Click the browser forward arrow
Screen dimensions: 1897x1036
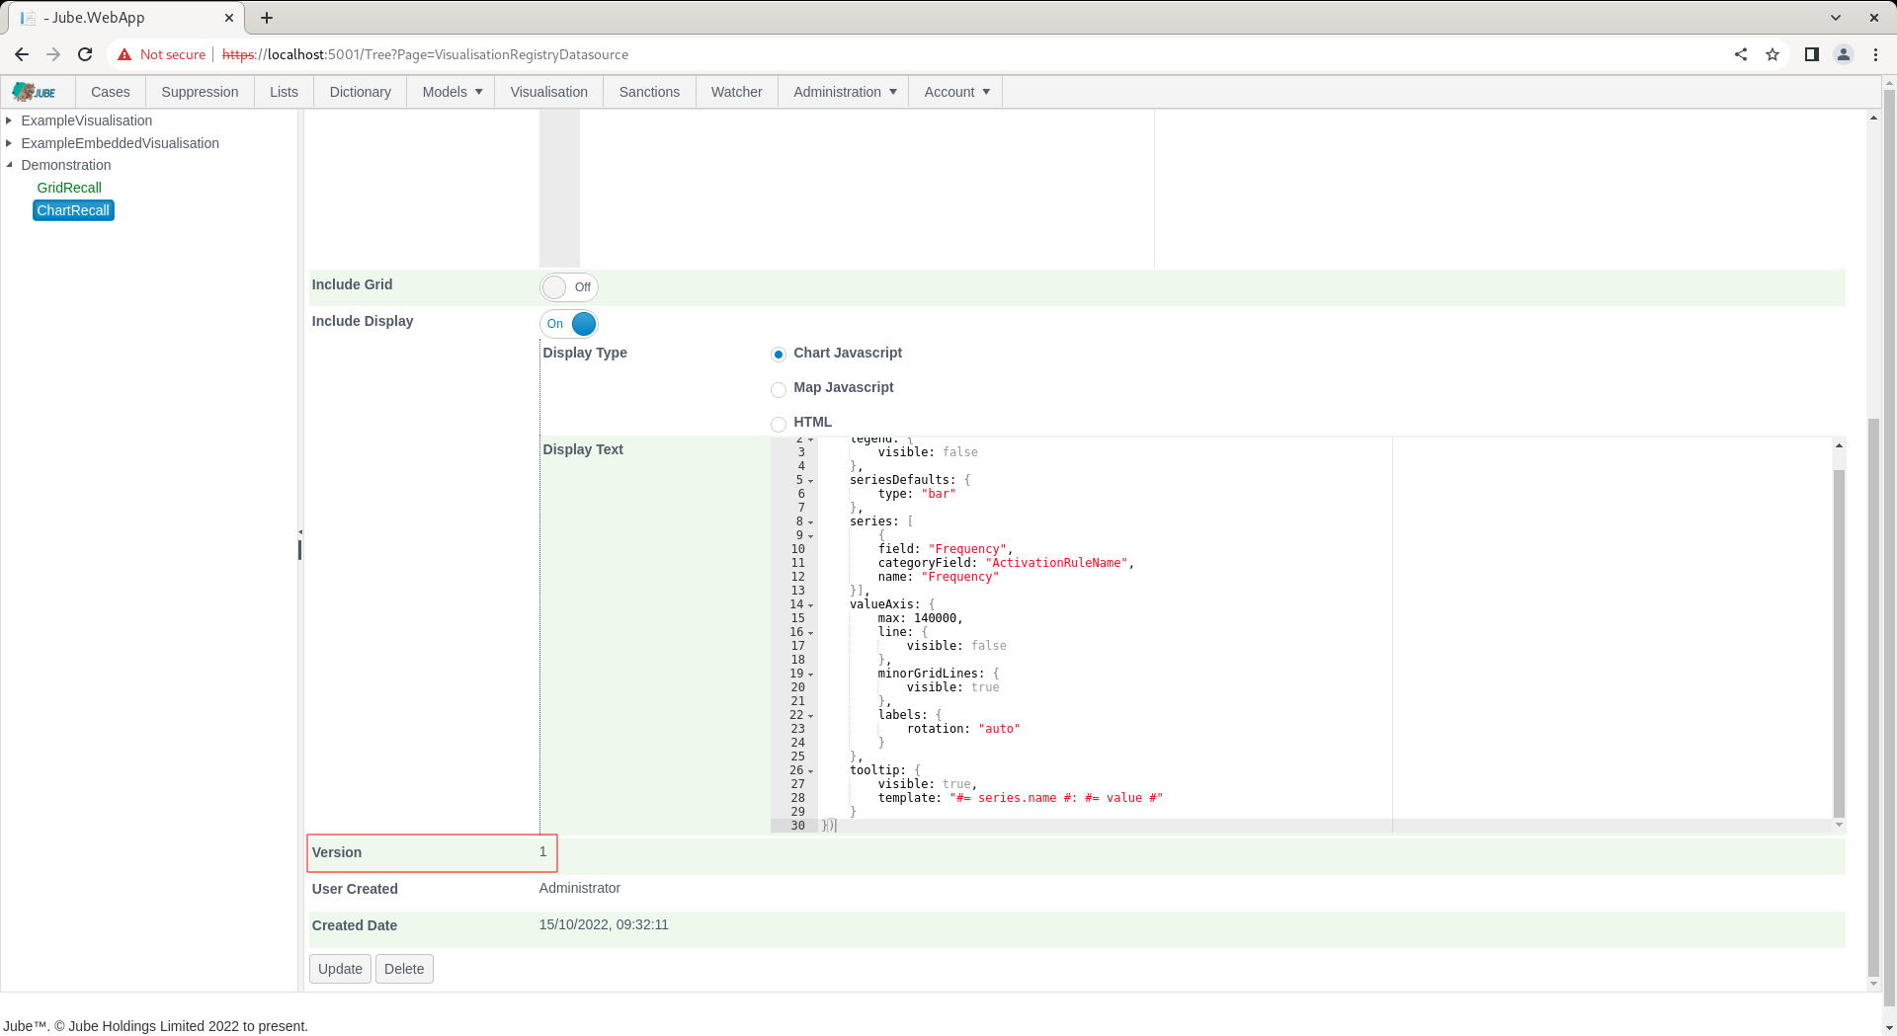[53, 54]
